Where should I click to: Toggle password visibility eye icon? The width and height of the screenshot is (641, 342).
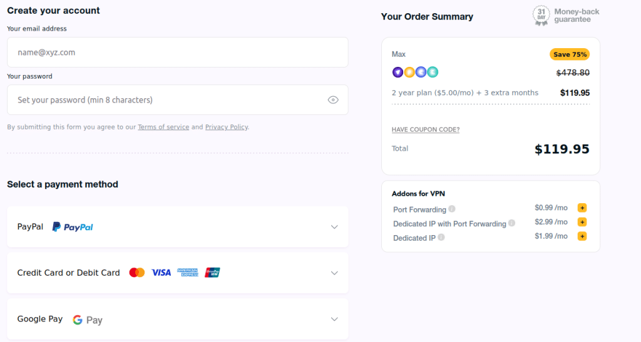coord(333,100)
